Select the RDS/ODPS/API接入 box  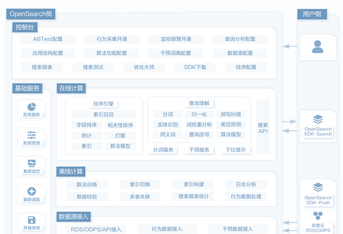(96, 229)
